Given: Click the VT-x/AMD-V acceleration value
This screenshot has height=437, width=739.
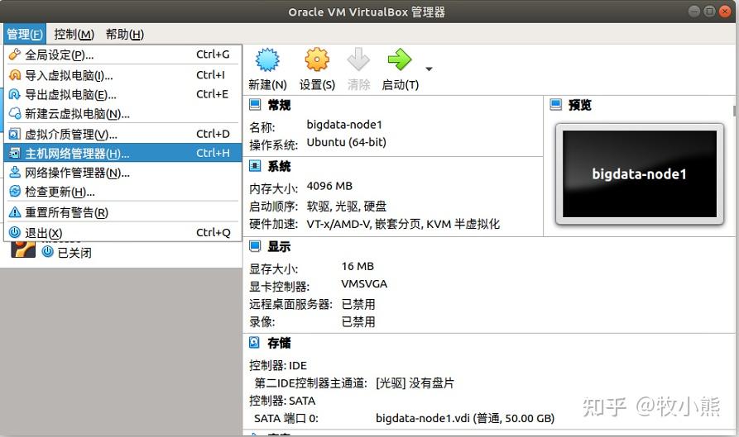Looking at the screenshot, I should click(x=403, y=224).
